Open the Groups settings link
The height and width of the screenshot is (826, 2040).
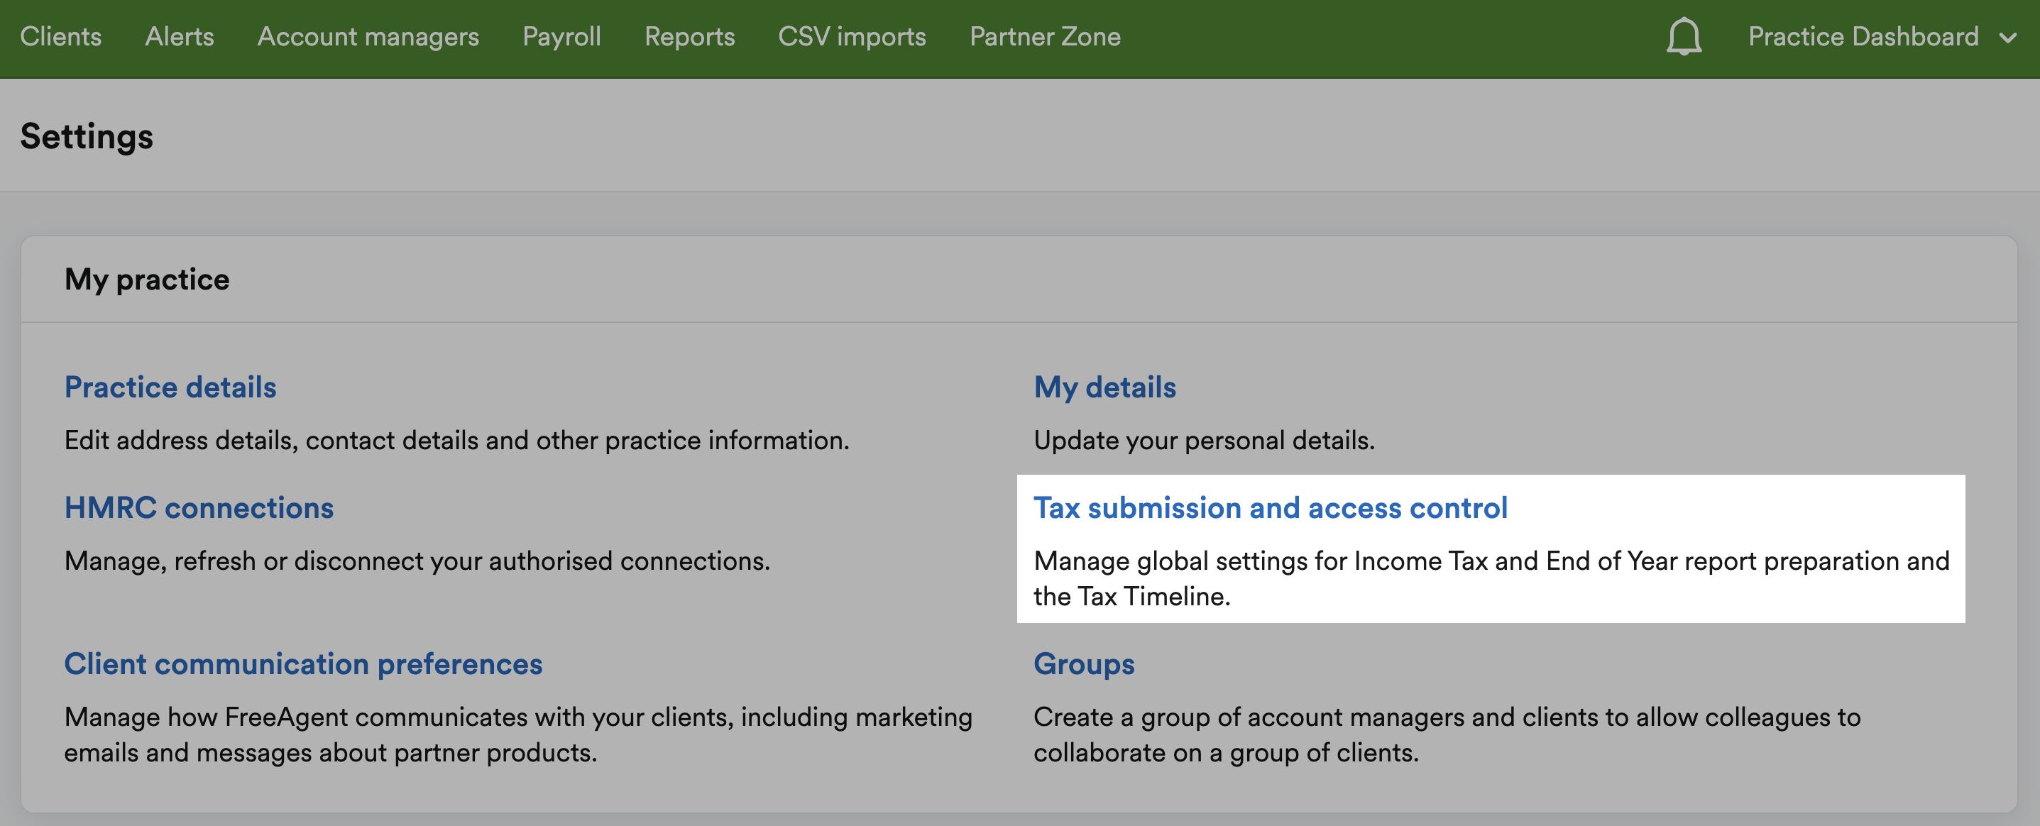(1083, 663)
